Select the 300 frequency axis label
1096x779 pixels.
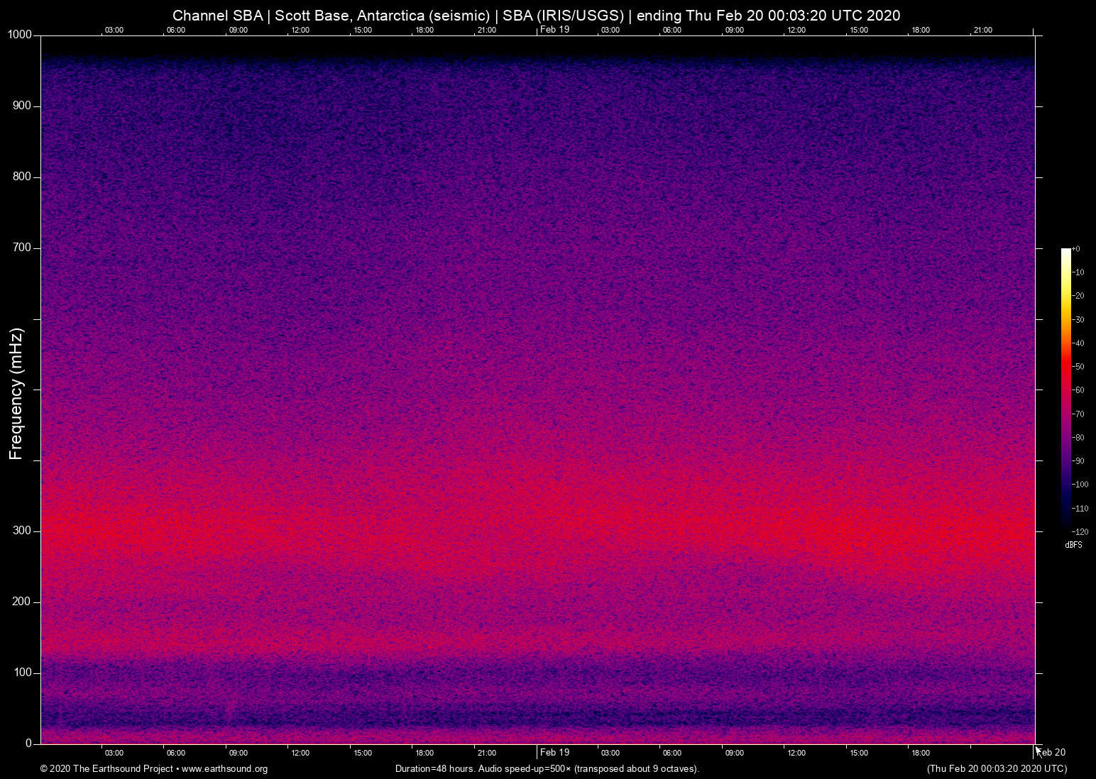click(23, 531)
